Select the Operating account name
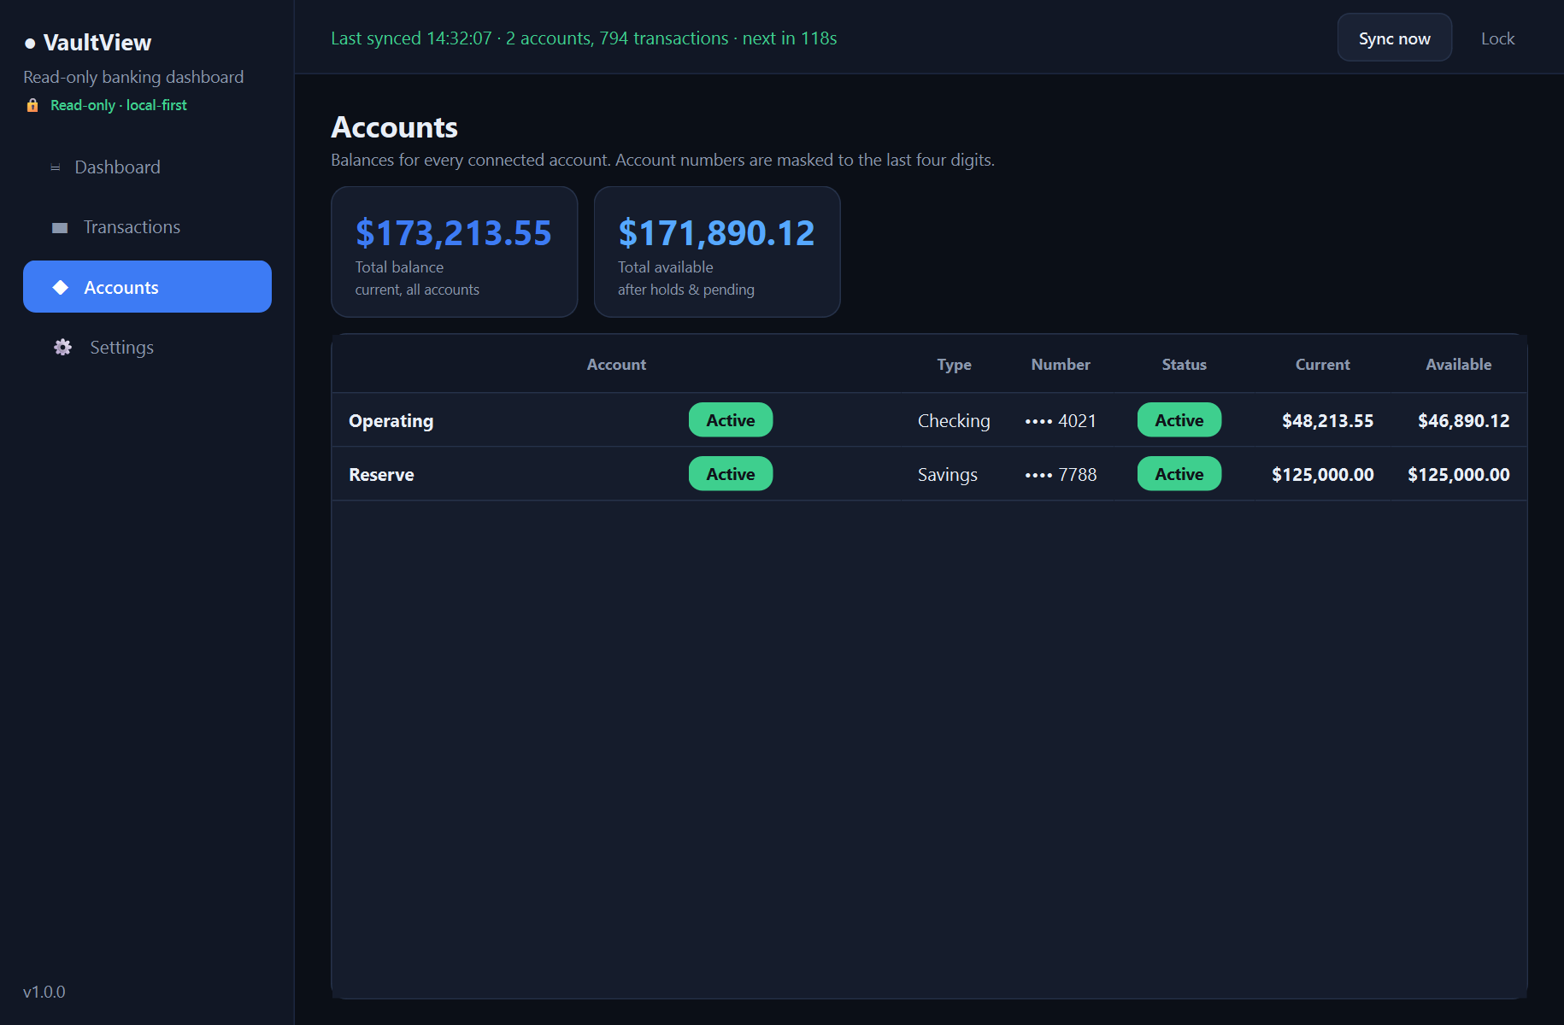The width and height of the screenshot is (1564, 1025). (391, 421)
